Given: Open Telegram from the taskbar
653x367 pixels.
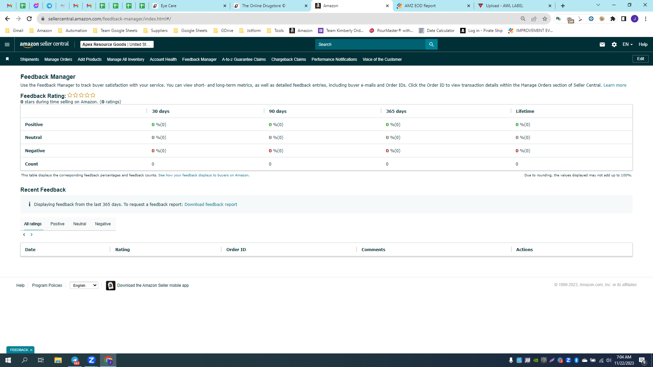Looking at the screenshot, I should click(75, 360).
